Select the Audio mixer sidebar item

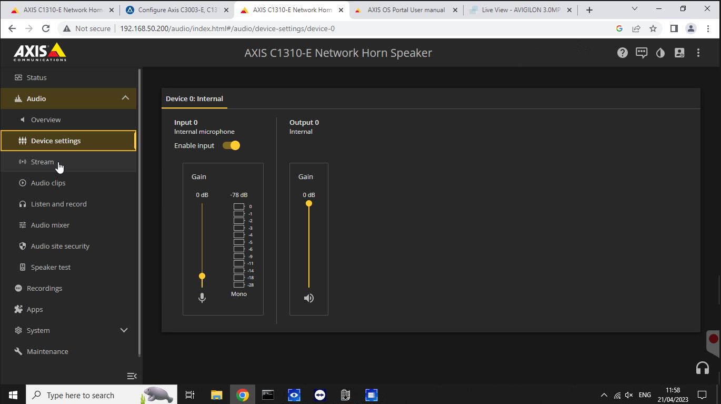tap(50, 225)
